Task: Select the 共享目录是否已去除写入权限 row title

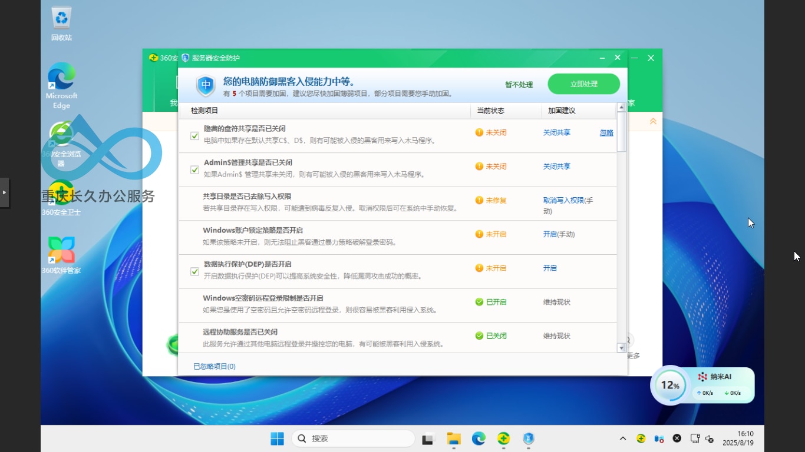Action: click(247, 197)
